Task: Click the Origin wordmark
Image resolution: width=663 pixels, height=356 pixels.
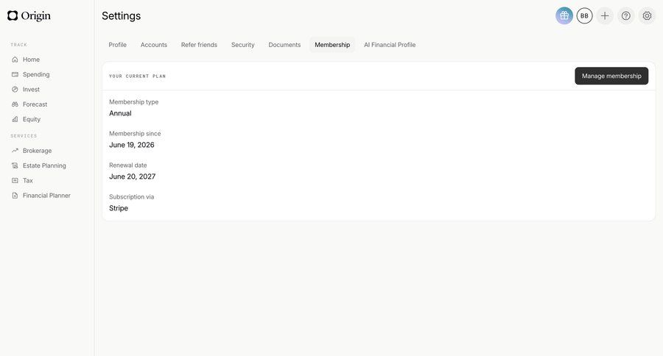Action: [x=36, y=16]
